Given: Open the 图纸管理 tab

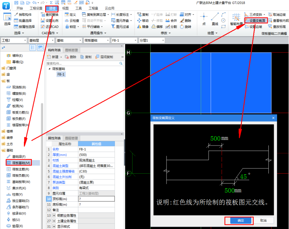Looking at the screenshot, I should pyautogui.click(x=72, y=50).
